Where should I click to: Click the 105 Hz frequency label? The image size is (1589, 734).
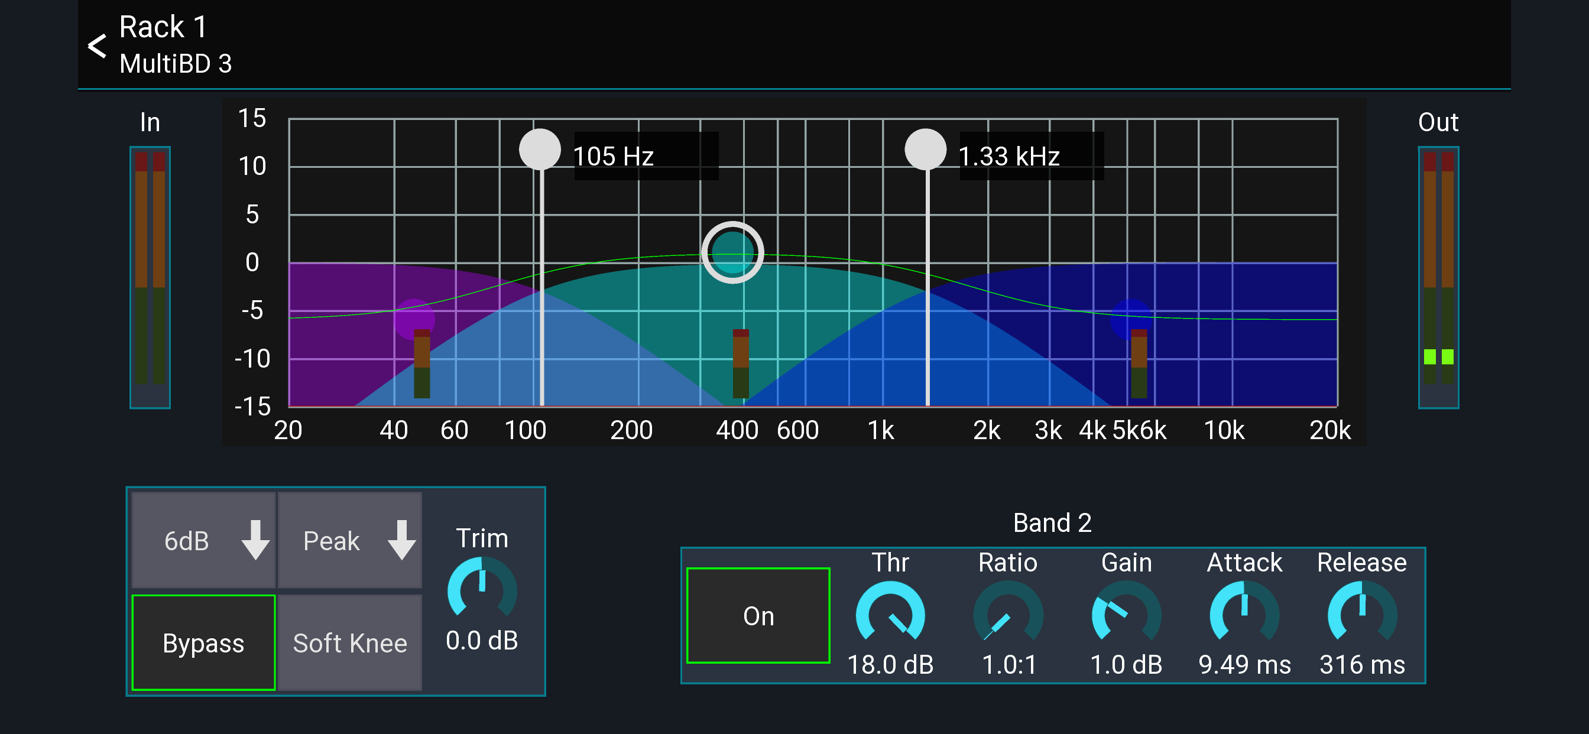point(613,156)
